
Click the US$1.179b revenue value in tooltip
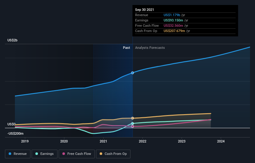coord(172,15)
